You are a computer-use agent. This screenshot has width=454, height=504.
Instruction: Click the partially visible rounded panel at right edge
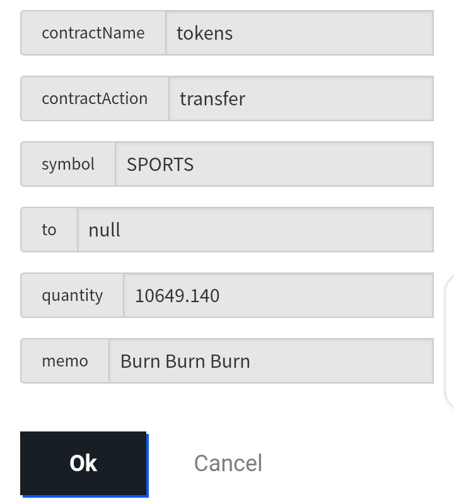point(450,342)
